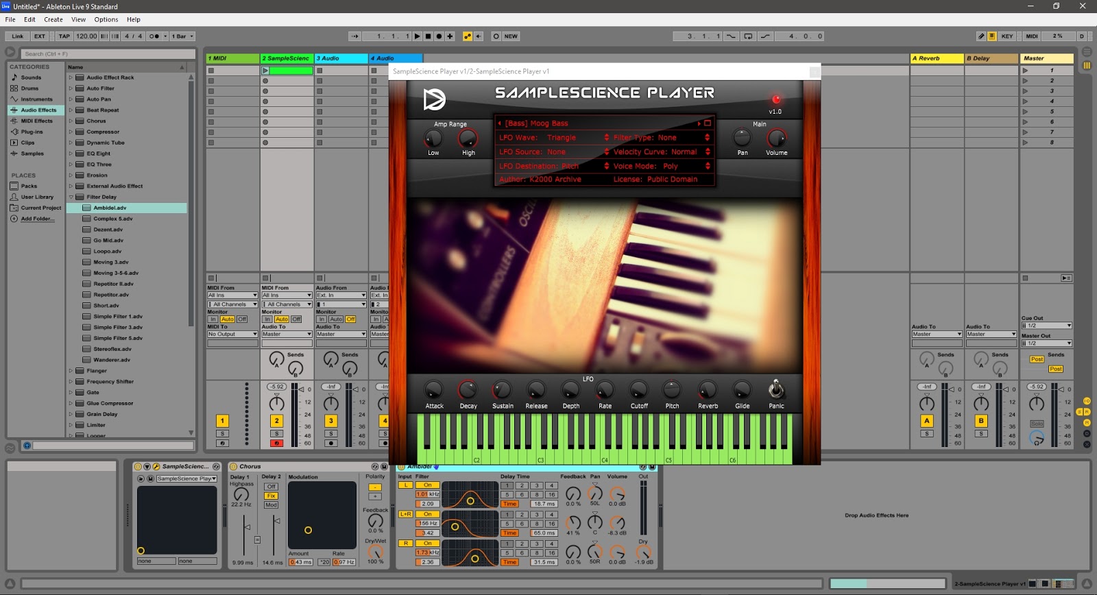This screenshot has height=595, width=1097.
Task: Toggle the Computer MIDI Keyboard icon
Action: tap(992, 36)
